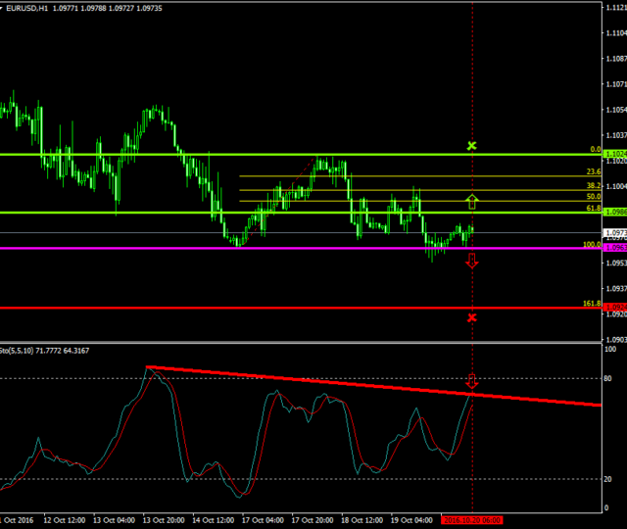The width and height of the screenshot is (627, 529).
Task: Click the Stochastic 80 level on the scale
Action: 610,378
